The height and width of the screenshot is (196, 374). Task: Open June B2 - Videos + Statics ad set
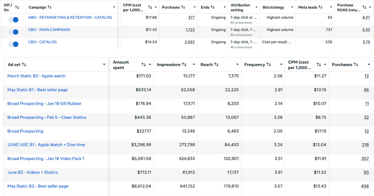[32, 173]
